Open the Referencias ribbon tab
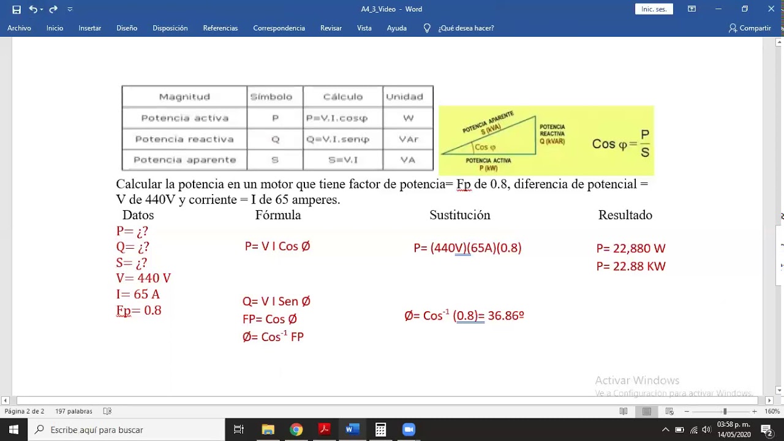 pyautogui.click(x=221, y=28)
